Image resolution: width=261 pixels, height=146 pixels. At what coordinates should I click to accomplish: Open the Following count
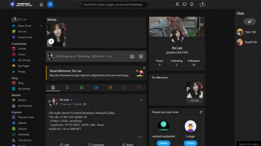tap(176, 63)
